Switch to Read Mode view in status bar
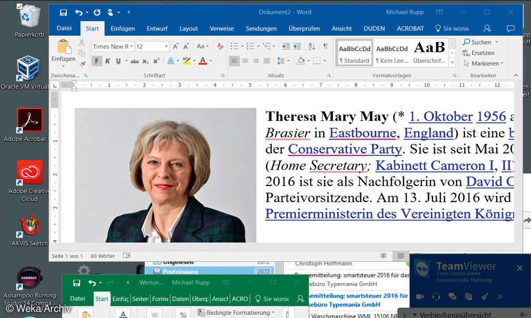Image resolution: width=531 pixels, height=318 pixels. [x=384, y=256]
